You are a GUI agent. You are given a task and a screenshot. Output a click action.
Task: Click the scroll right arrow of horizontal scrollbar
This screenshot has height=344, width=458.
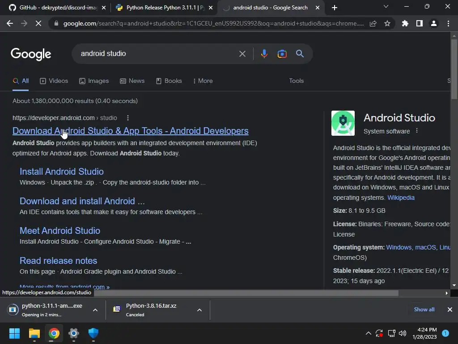pos(446,293)
